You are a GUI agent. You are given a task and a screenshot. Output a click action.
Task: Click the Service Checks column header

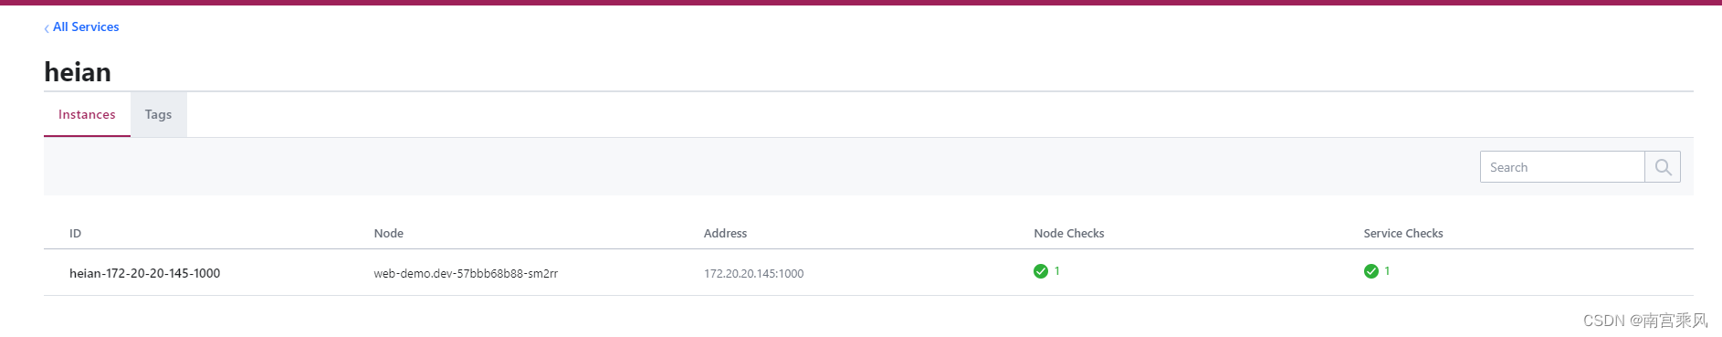point(1403,234)
